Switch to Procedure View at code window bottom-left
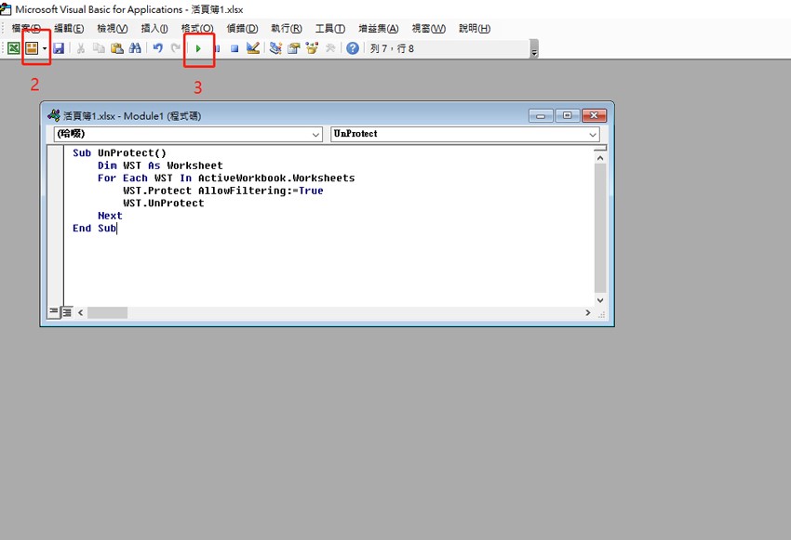Image resolution: width=791 pixels, height=540 pixels. [54, 313]
